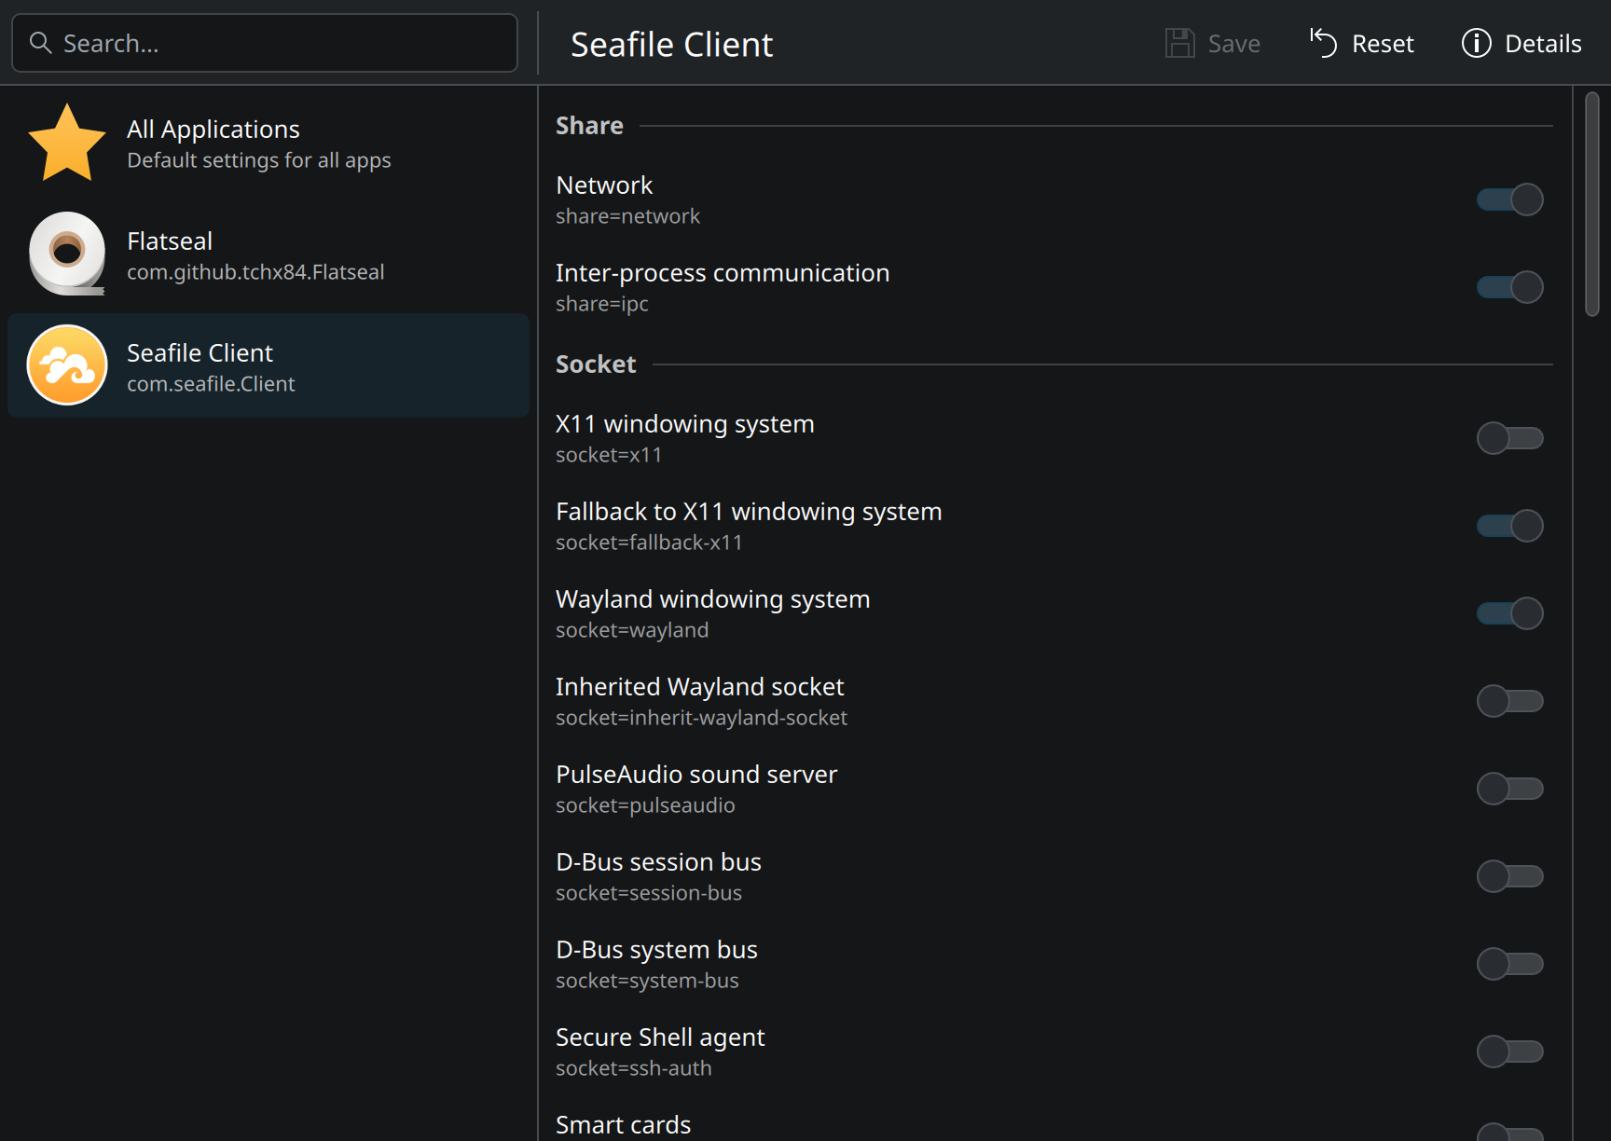The image size is (1611, 1141).
Task: Click the socket=ssh-auth subtitle text
Action: tap(633, 1068)
